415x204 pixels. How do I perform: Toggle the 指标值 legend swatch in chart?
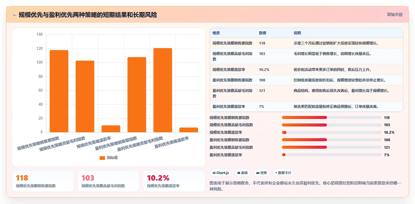[x=102, y=158]
